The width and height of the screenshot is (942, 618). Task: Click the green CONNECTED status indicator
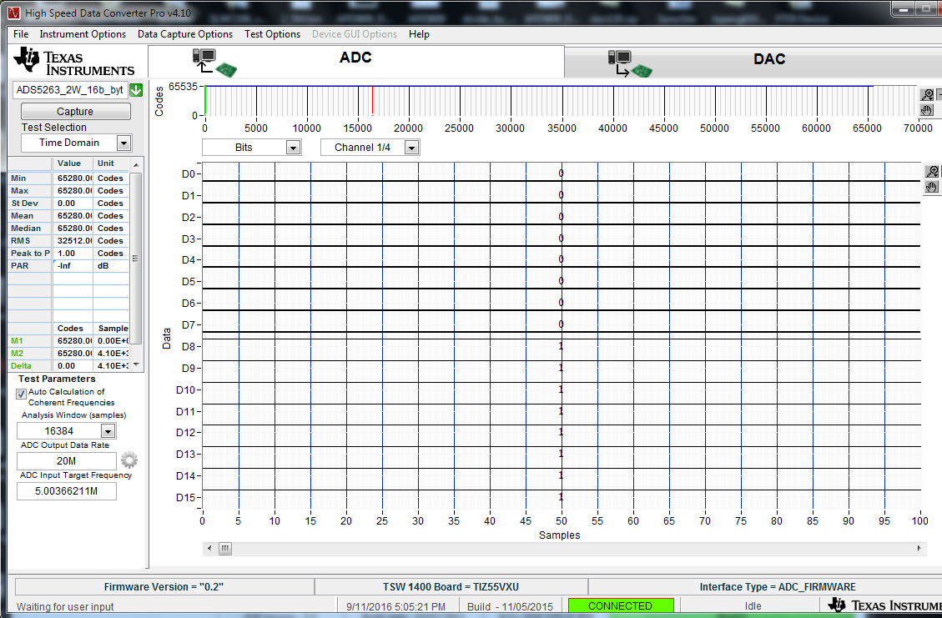point(621,605)
